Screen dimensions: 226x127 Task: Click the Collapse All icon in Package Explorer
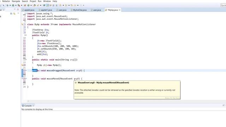(x=11, y=13)
